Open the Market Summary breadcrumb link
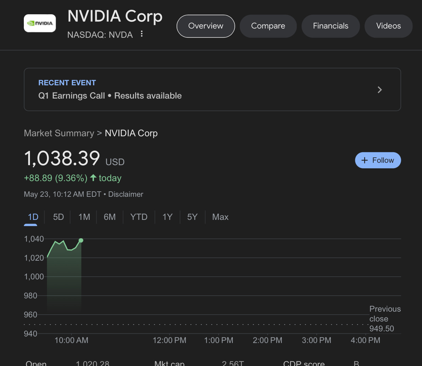422x366 pixels. pos(59,133)
